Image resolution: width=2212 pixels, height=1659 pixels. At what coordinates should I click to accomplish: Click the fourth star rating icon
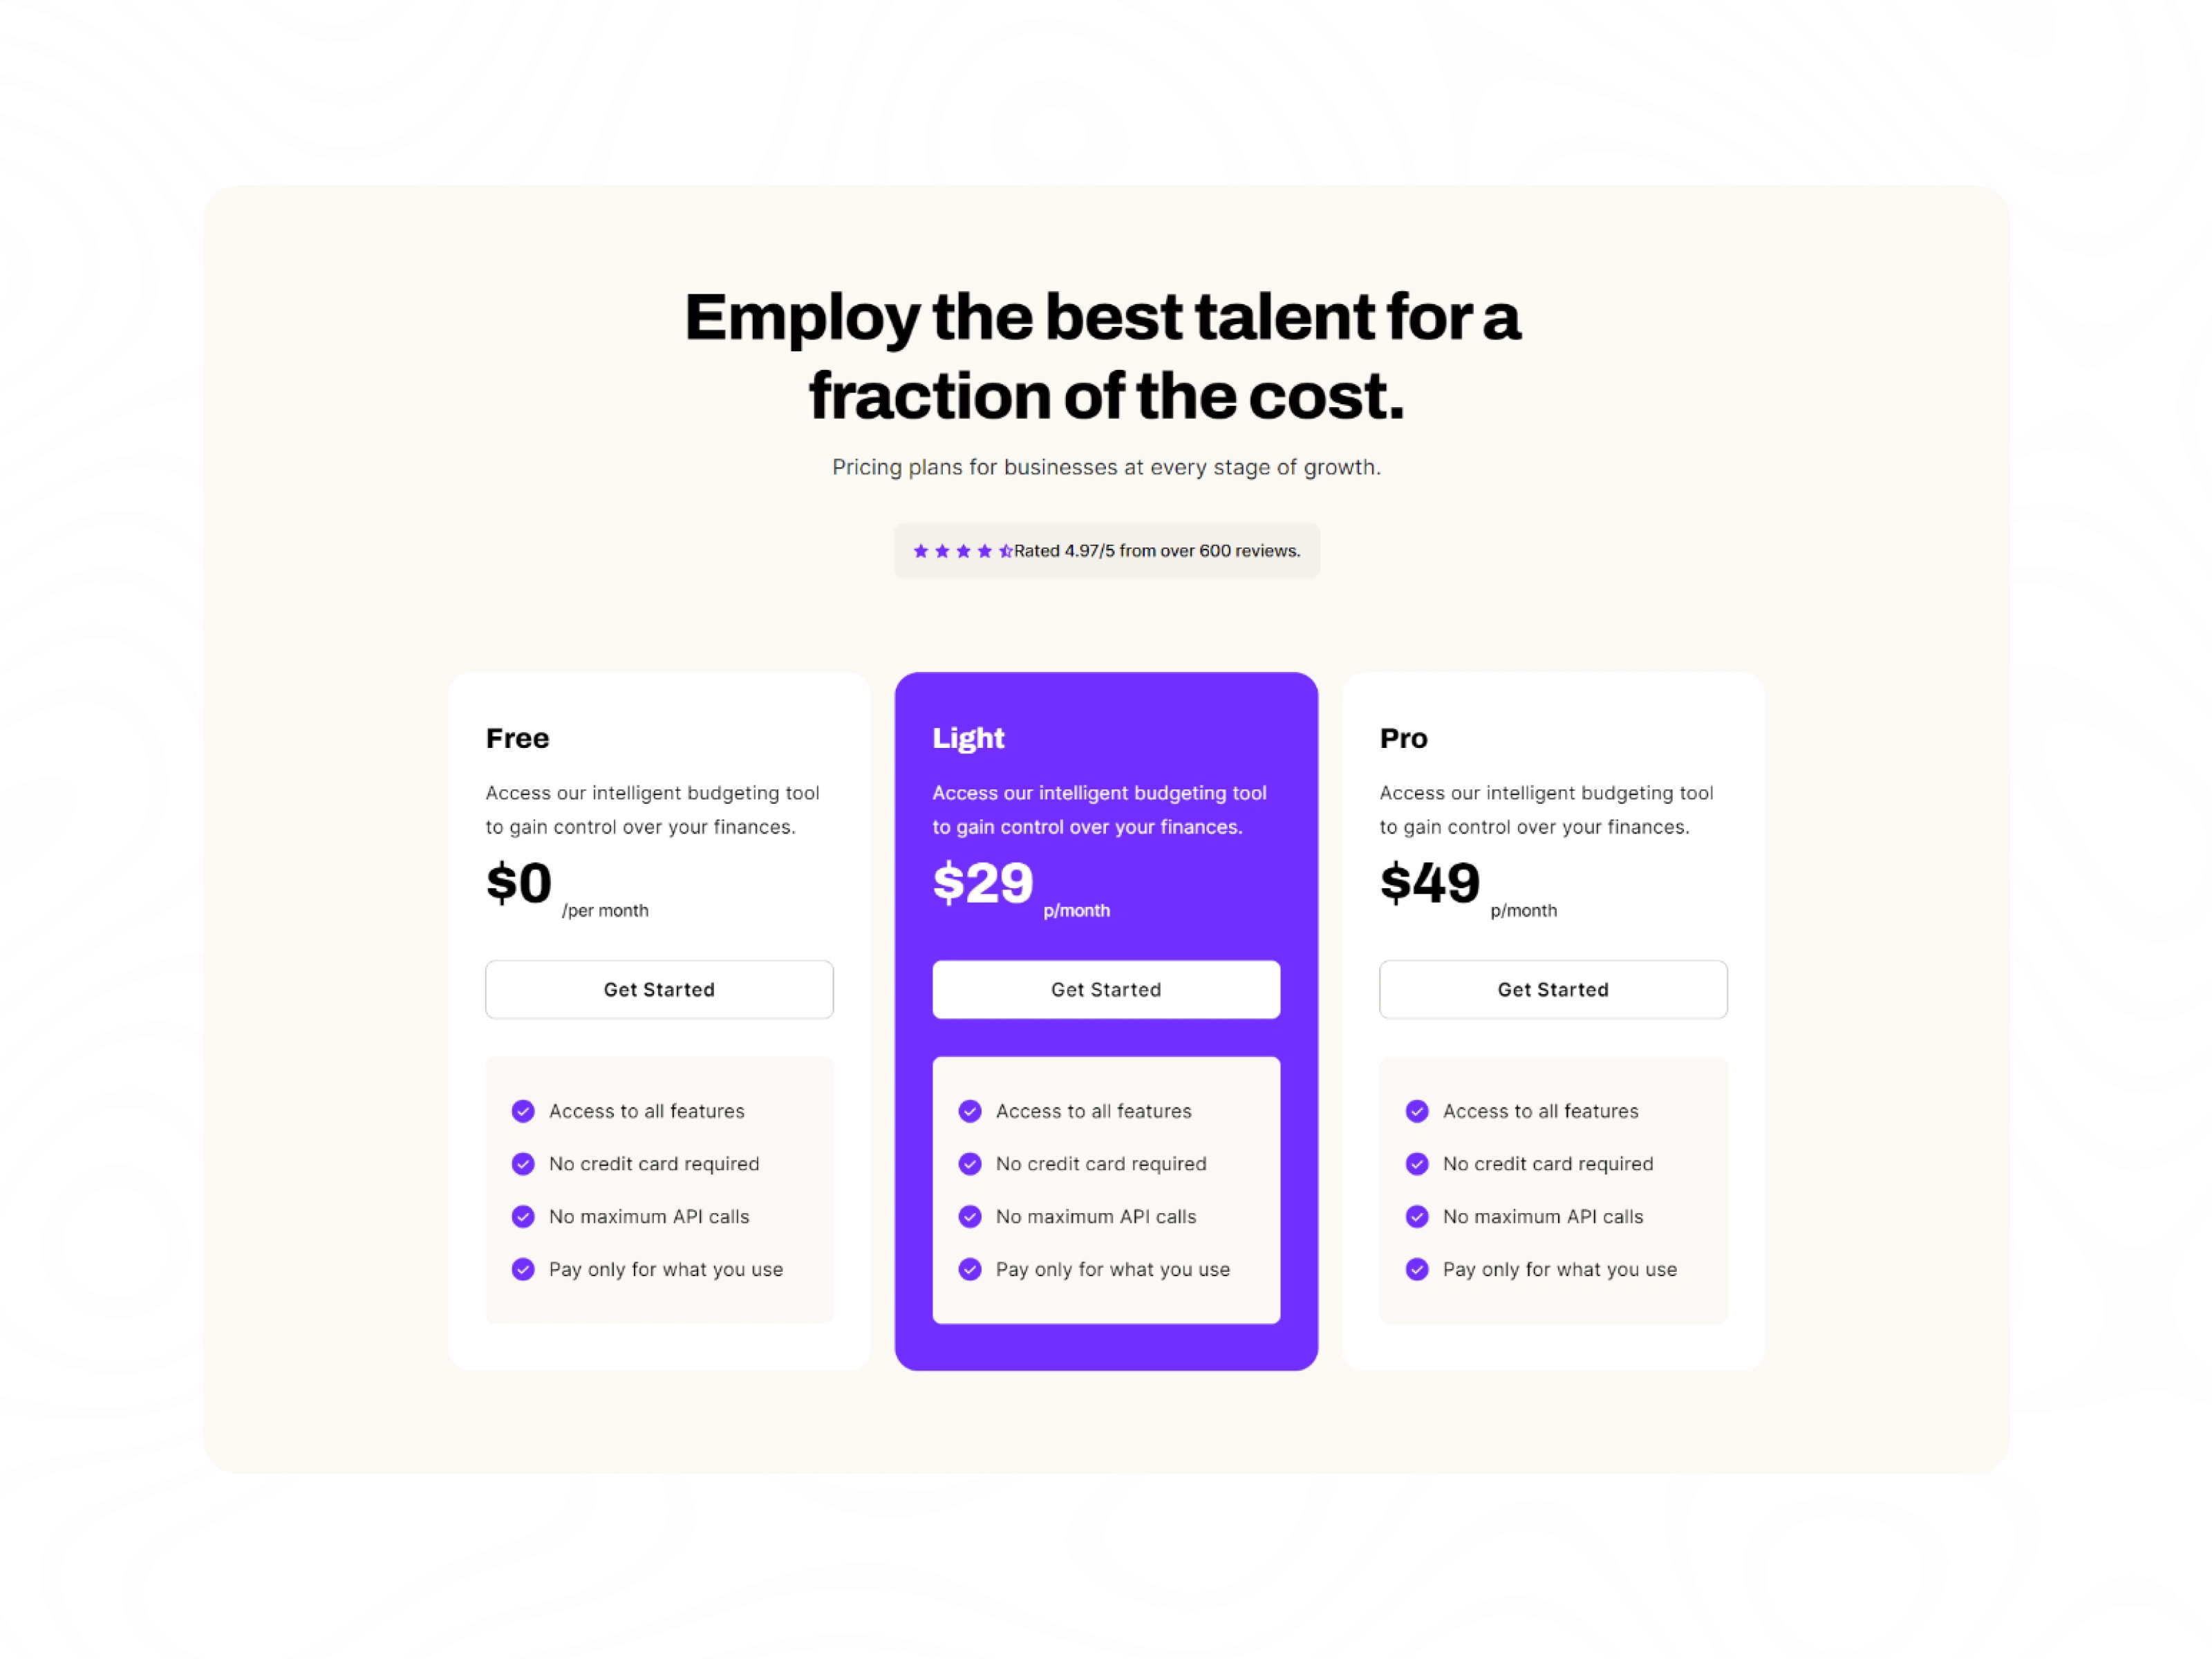(x=981, y=551)
